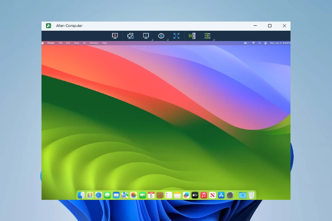Launch Safari from the Dock
Viewport: 332px width, 221px height.
(x=99, y=195)
